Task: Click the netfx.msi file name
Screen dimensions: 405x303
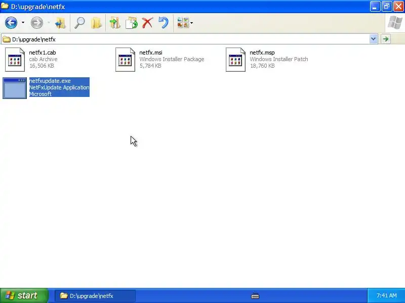Action: pyautogui.click(x=151, y=53)
